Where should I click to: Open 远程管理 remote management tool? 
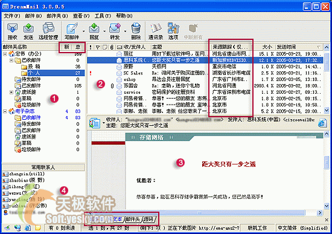(x=48, y=31)
